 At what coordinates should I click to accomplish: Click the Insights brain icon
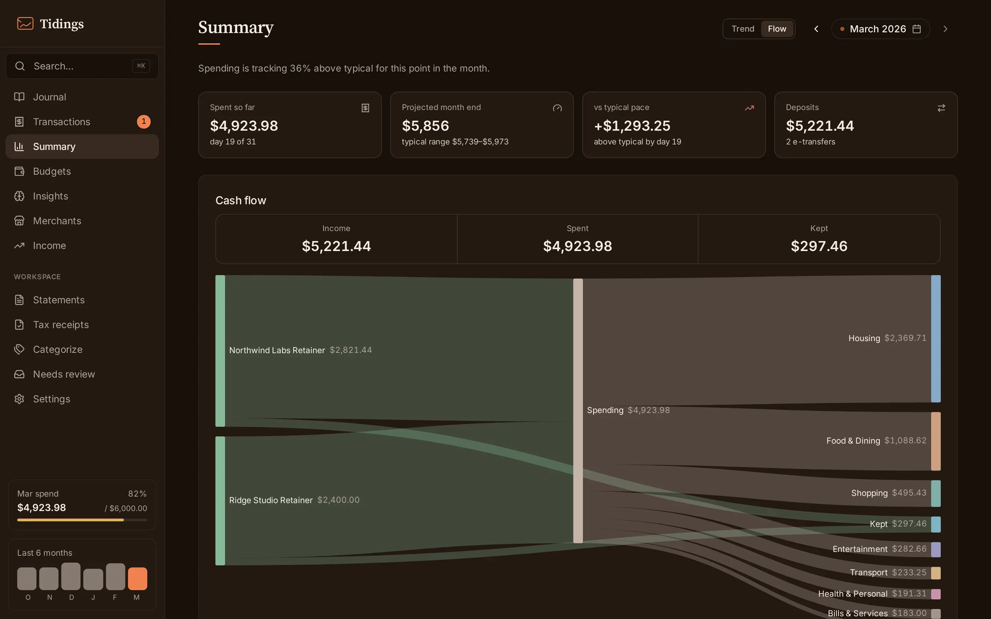(19, 196)
